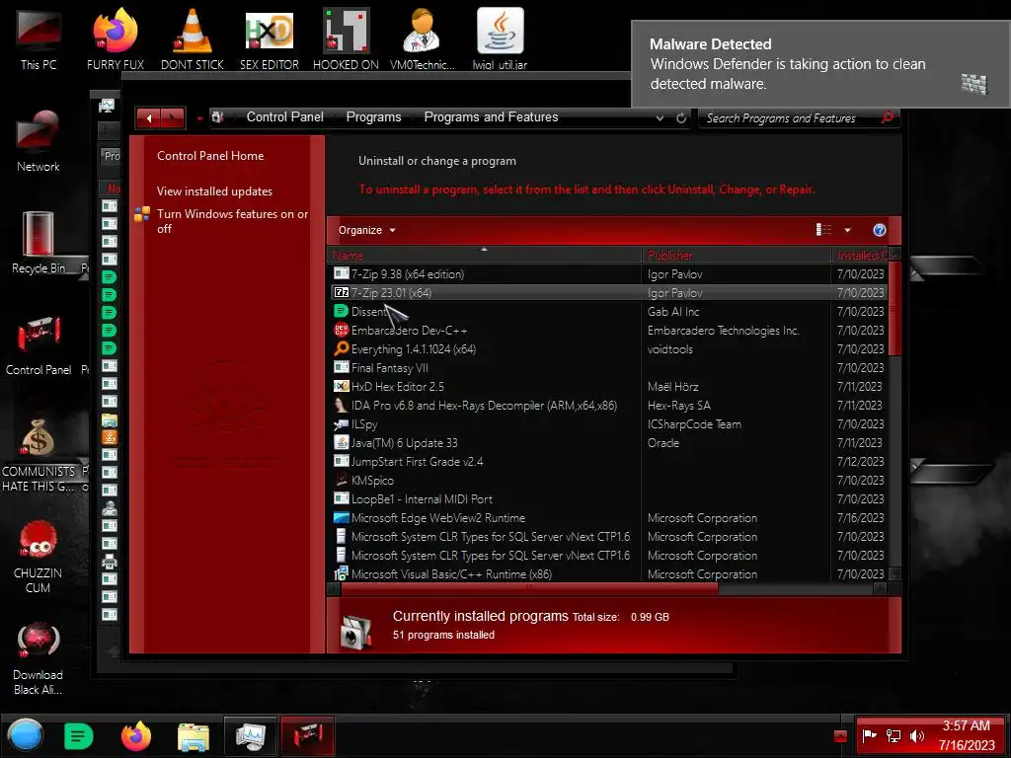Expand the address bar history dropdown

[660, 118]
